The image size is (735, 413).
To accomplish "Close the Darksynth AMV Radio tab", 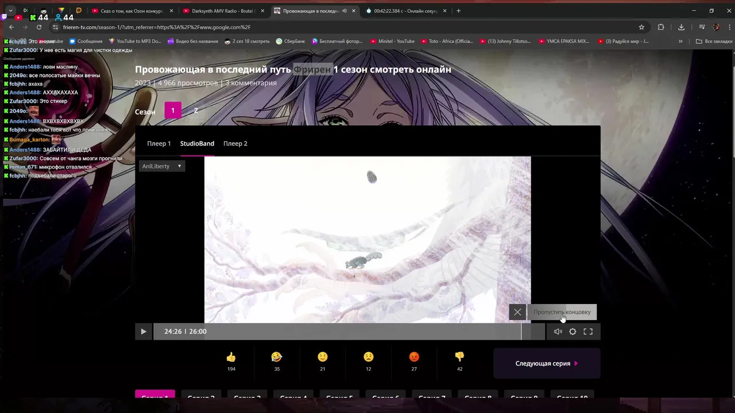I will [262, 11].
